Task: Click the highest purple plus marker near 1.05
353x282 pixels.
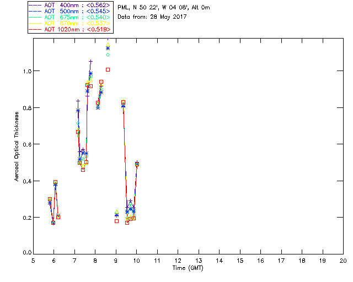Action: click(91, 62)
